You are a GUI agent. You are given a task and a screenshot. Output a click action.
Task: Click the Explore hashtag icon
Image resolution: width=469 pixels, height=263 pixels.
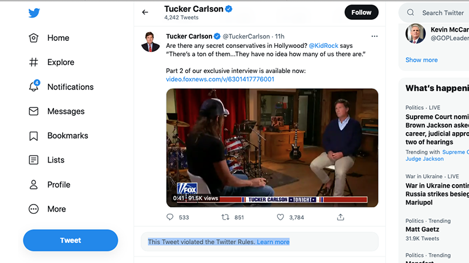(x=34, y=63)
